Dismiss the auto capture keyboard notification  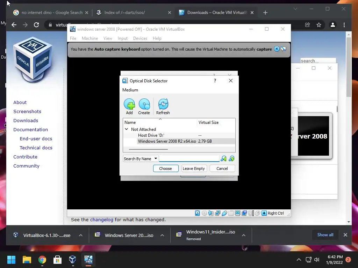pyautogui.click(x=277, y=49)
